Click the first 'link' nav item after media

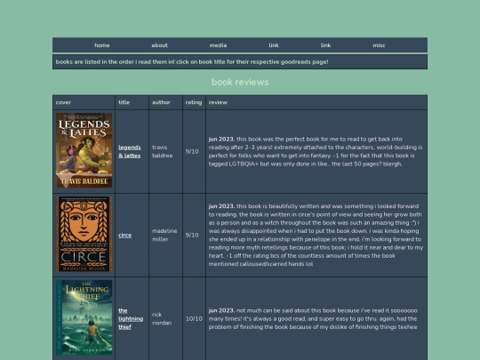[274, 45]
